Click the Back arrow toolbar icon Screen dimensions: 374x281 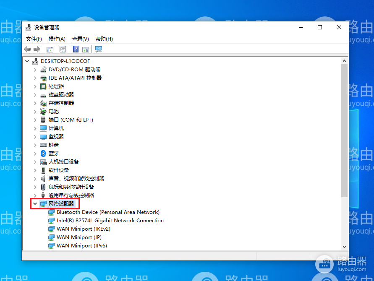click(27, 49)
